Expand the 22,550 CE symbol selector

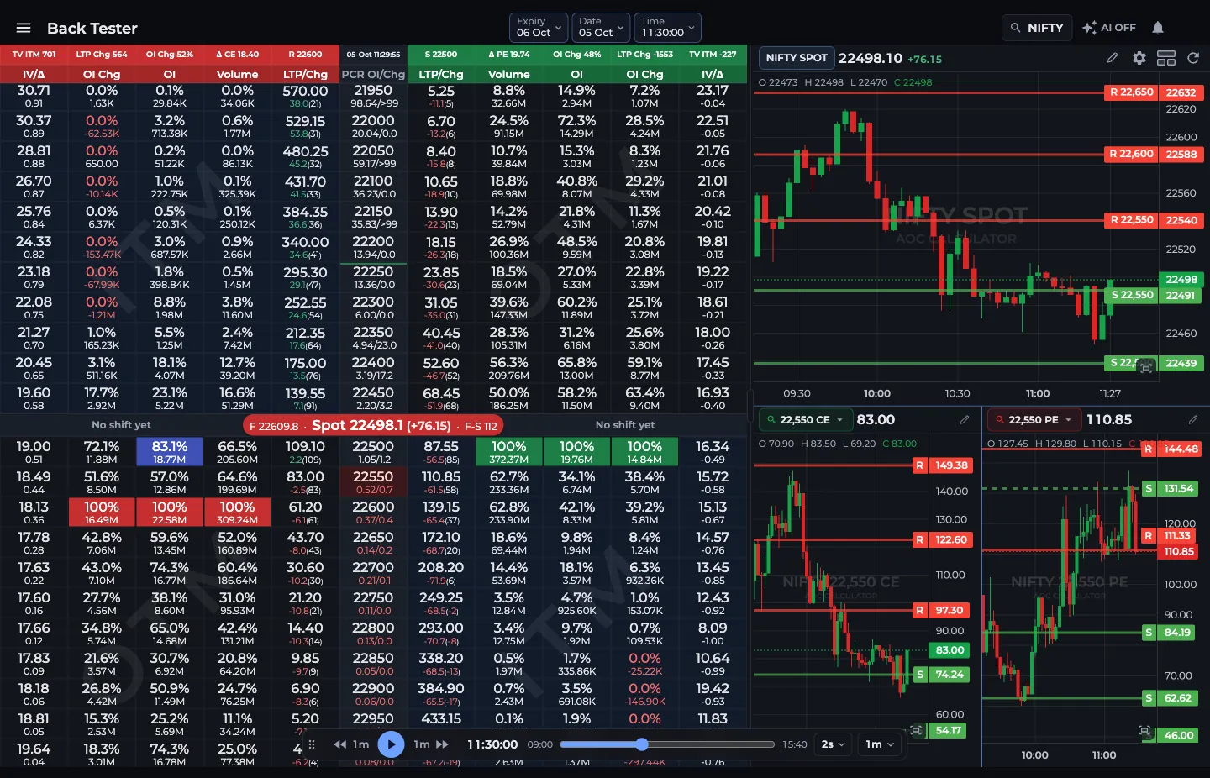click(x=804, y=419)
